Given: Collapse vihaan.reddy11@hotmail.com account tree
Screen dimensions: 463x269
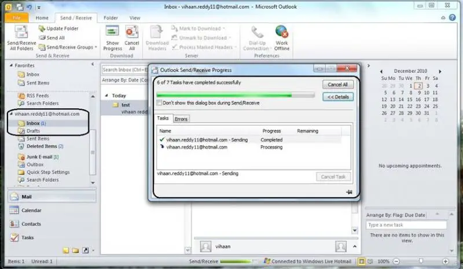Looking at the screenshot, I should pos(11,114).
